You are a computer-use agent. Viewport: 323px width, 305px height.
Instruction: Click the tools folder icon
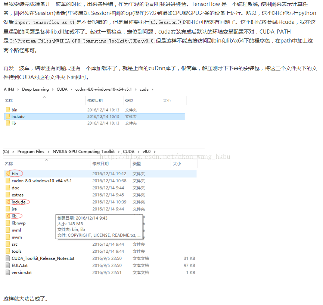click(8, 251)
